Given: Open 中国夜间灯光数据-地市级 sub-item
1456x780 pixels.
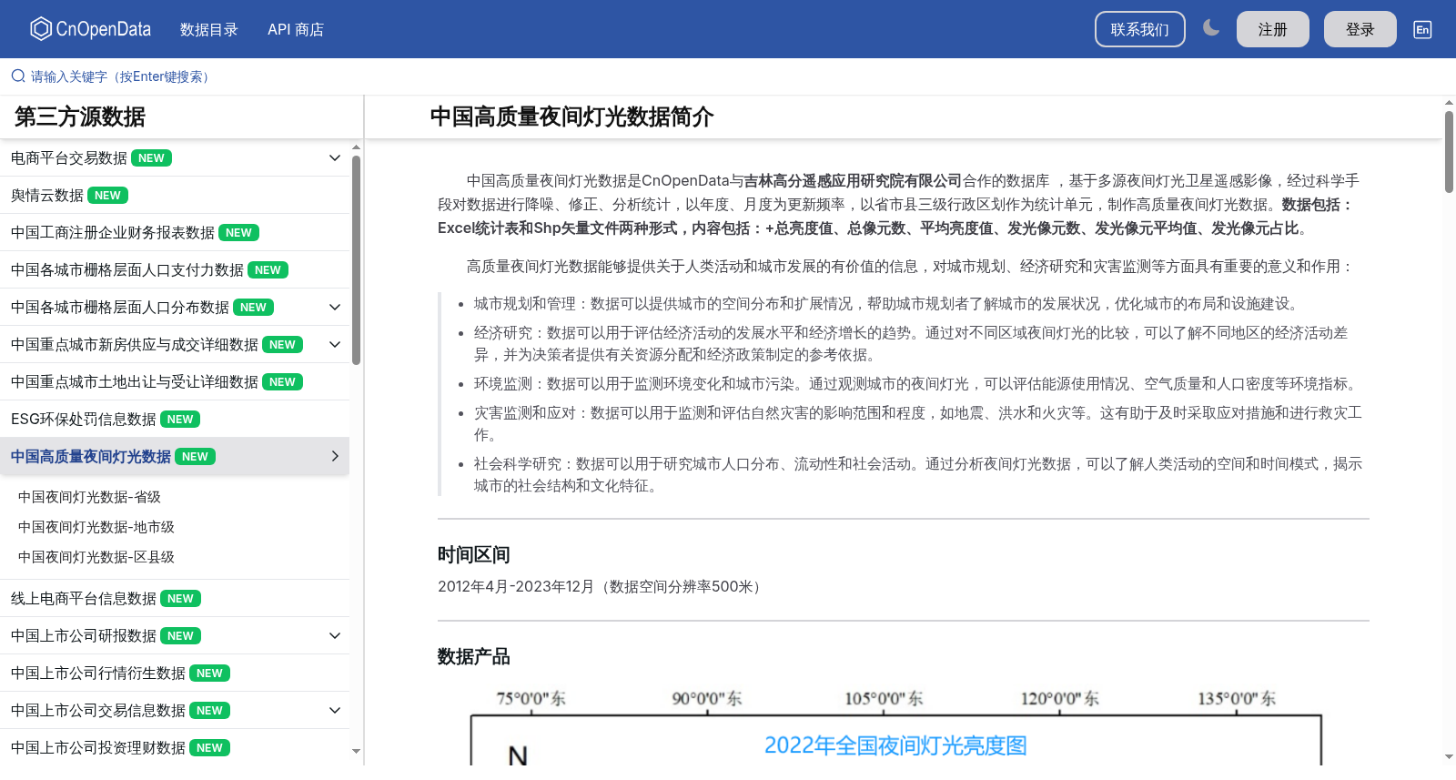Looking at the screenshot, I should [96, 527].
